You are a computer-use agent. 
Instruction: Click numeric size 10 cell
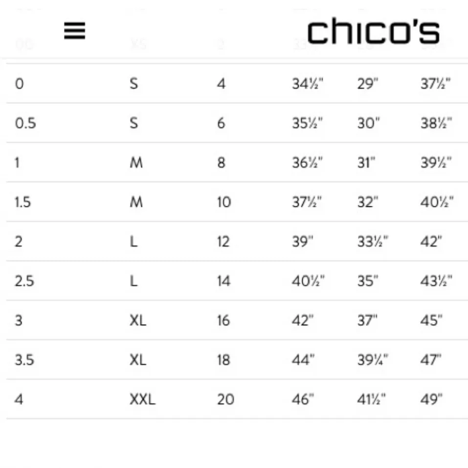(x=223, y=202)
